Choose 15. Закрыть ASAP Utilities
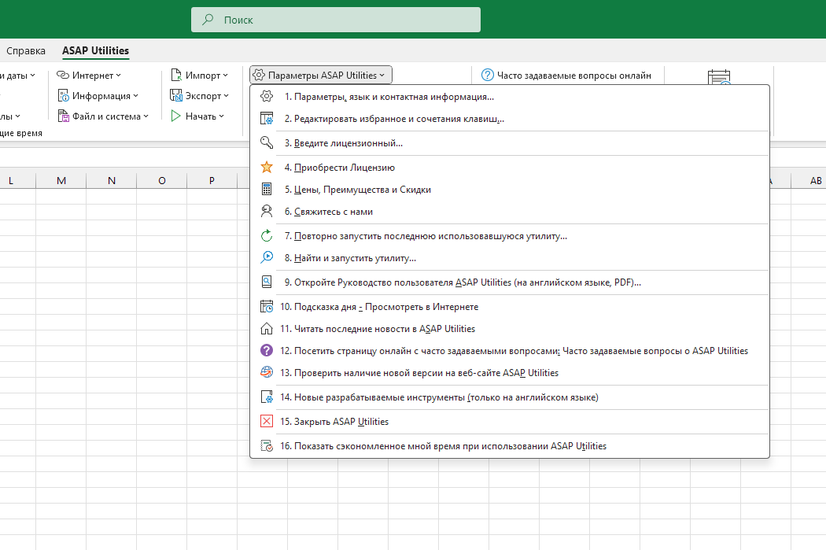The image size is (826, 550). (x=510, y=422)
